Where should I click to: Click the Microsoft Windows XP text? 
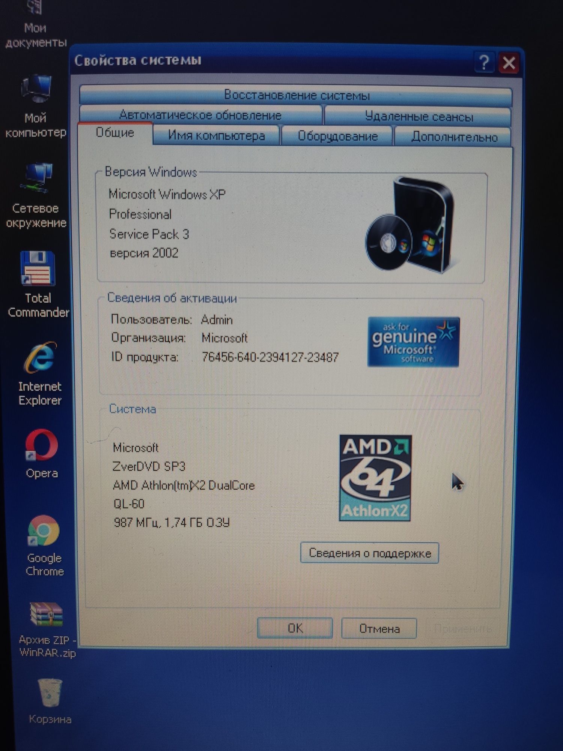(x=167, y=194)
